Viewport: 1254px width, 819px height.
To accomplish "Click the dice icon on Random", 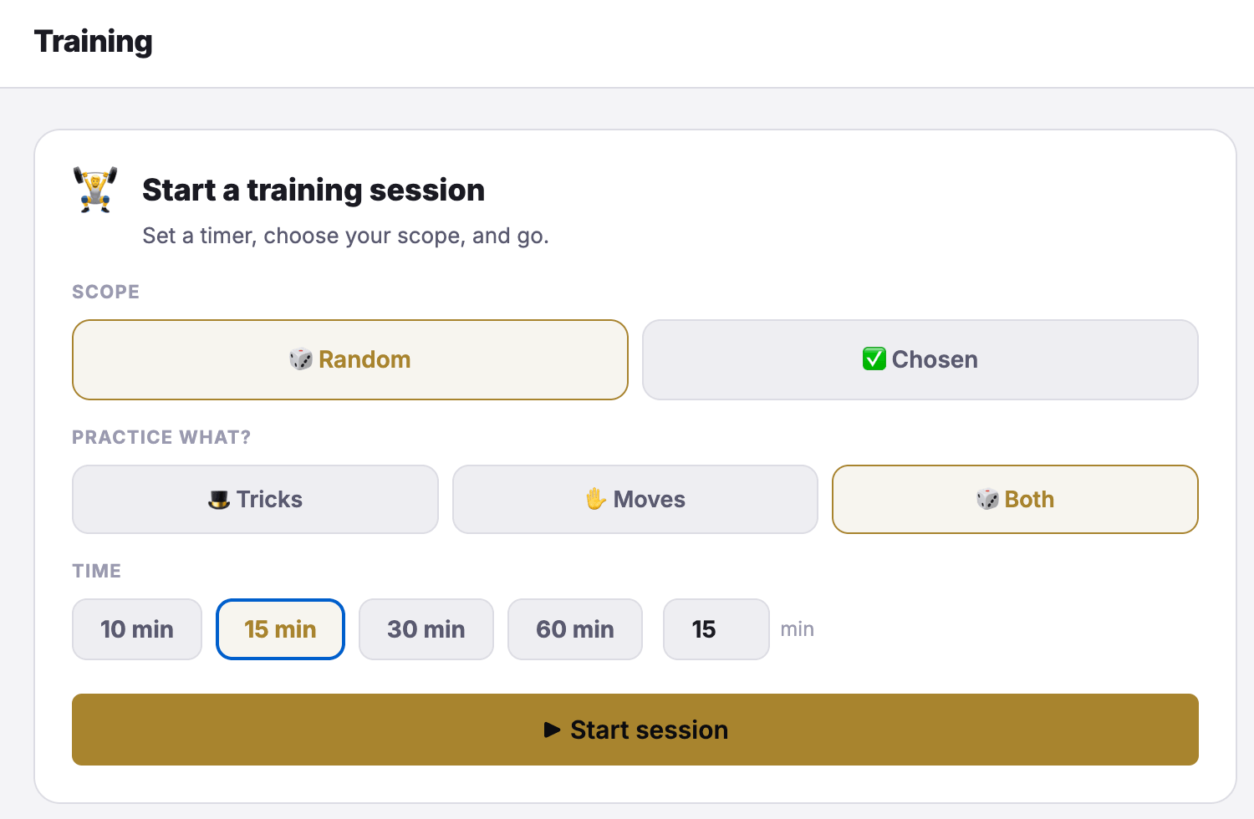I will [301, 359].
